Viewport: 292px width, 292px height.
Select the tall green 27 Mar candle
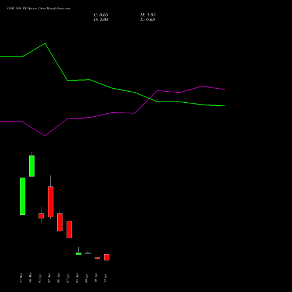(23, 196)
